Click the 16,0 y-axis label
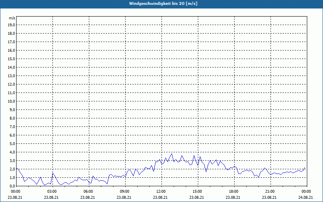This screenshot has width=323, height=202. [x=11, y=50]
